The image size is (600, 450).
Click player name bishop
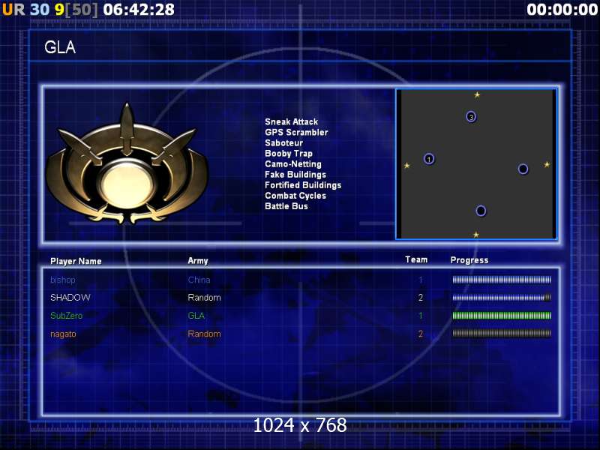click(63, 280)
